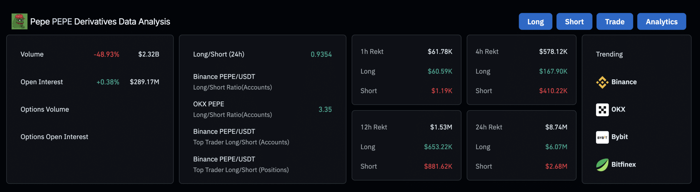Open the Binance trending exchange link
Screen dimensions: 700x192
point(616,82)
